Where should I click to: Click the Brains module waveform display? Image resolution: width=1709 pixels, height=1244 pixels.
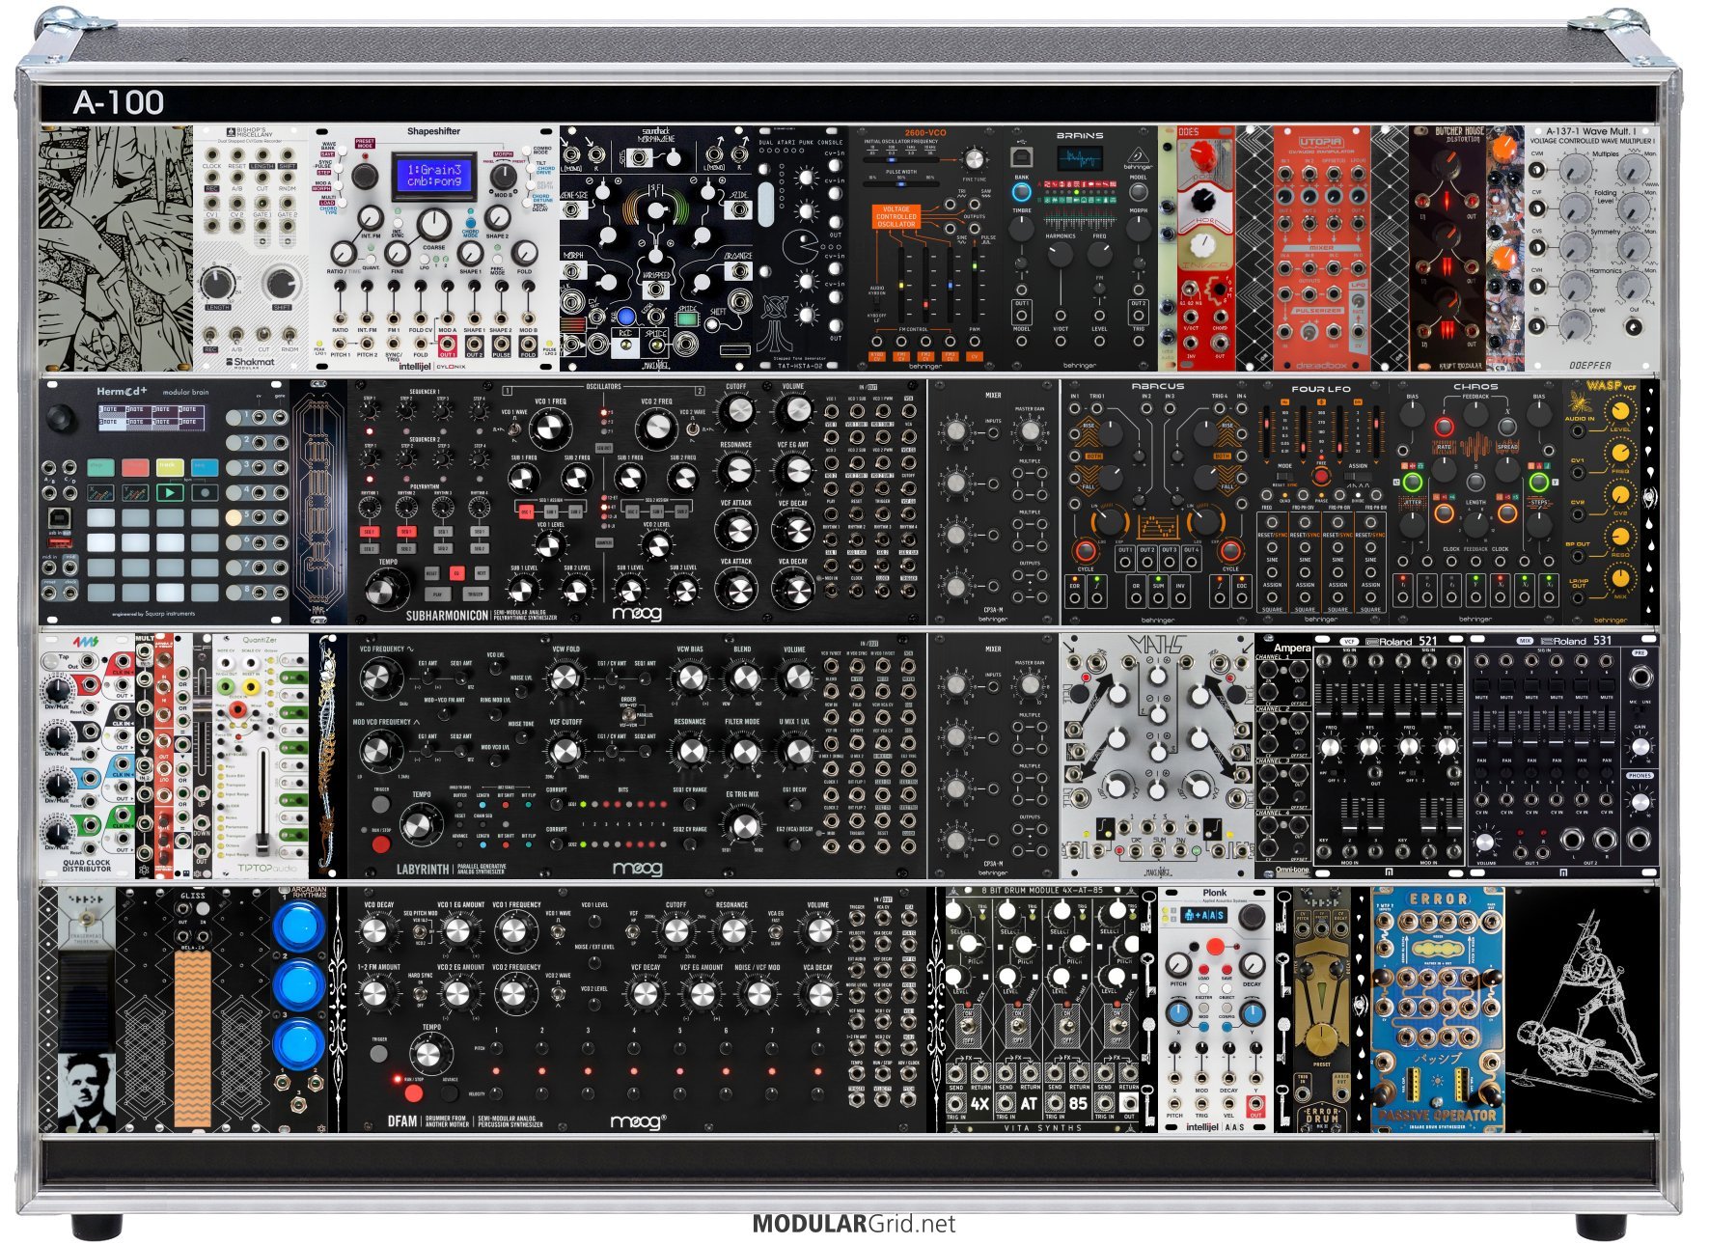[1079, 157]
